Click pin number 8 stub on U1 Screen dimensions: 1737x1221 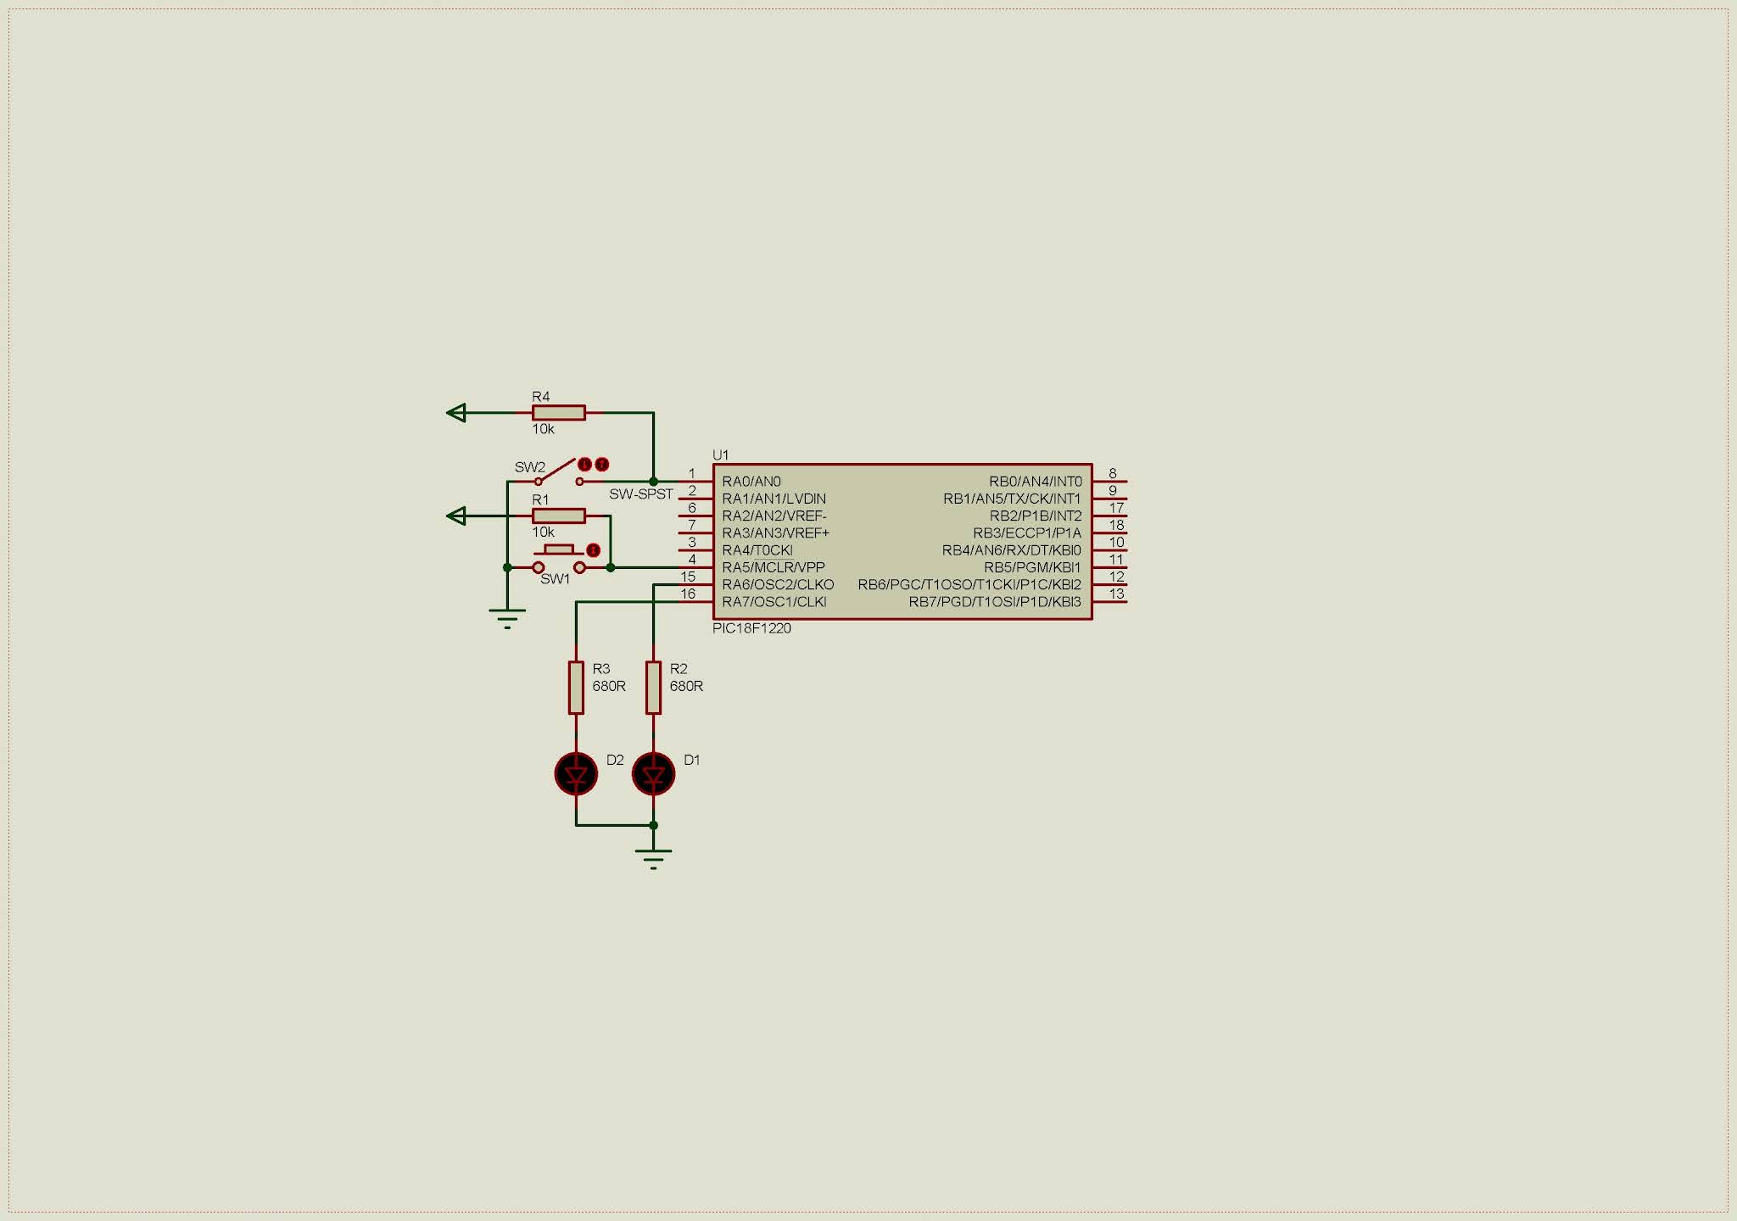click(1110, 482)
